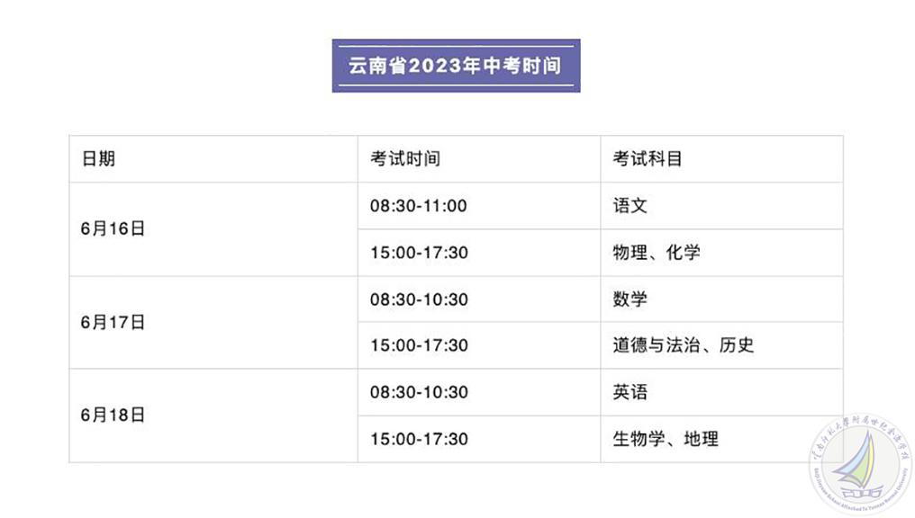Click the 云南省2023年中考时间 title banner
Viewport: 915px width, 518px height.
point(456,66)
